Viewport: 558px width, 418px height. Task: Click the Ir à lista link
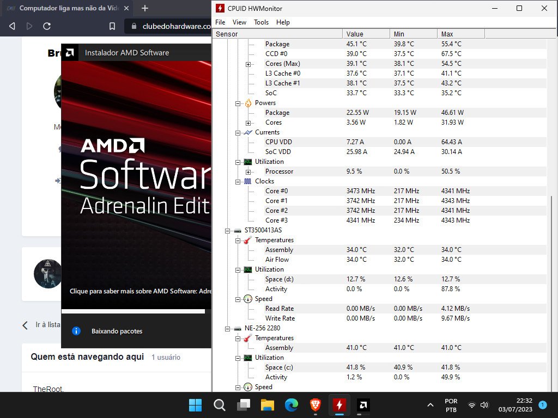pyautogui.click(x=41, y=325)
